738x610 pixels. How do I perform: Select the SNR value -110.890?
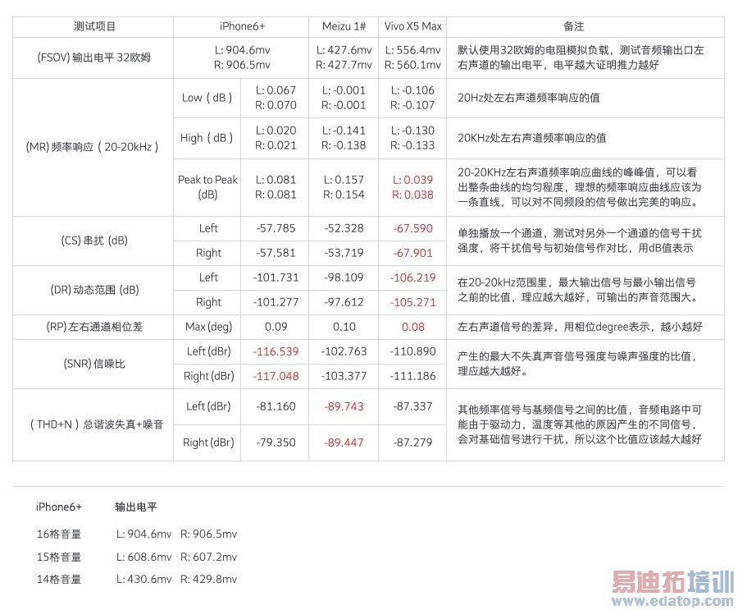pyautogui.click(x=412, y=351)
